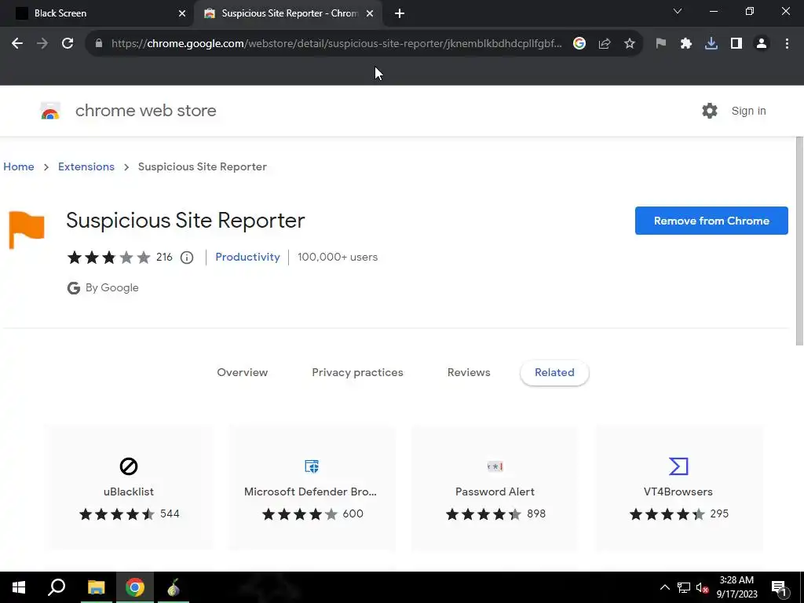
Task: Switch to the Overview tab
Action: pos(242,372)
